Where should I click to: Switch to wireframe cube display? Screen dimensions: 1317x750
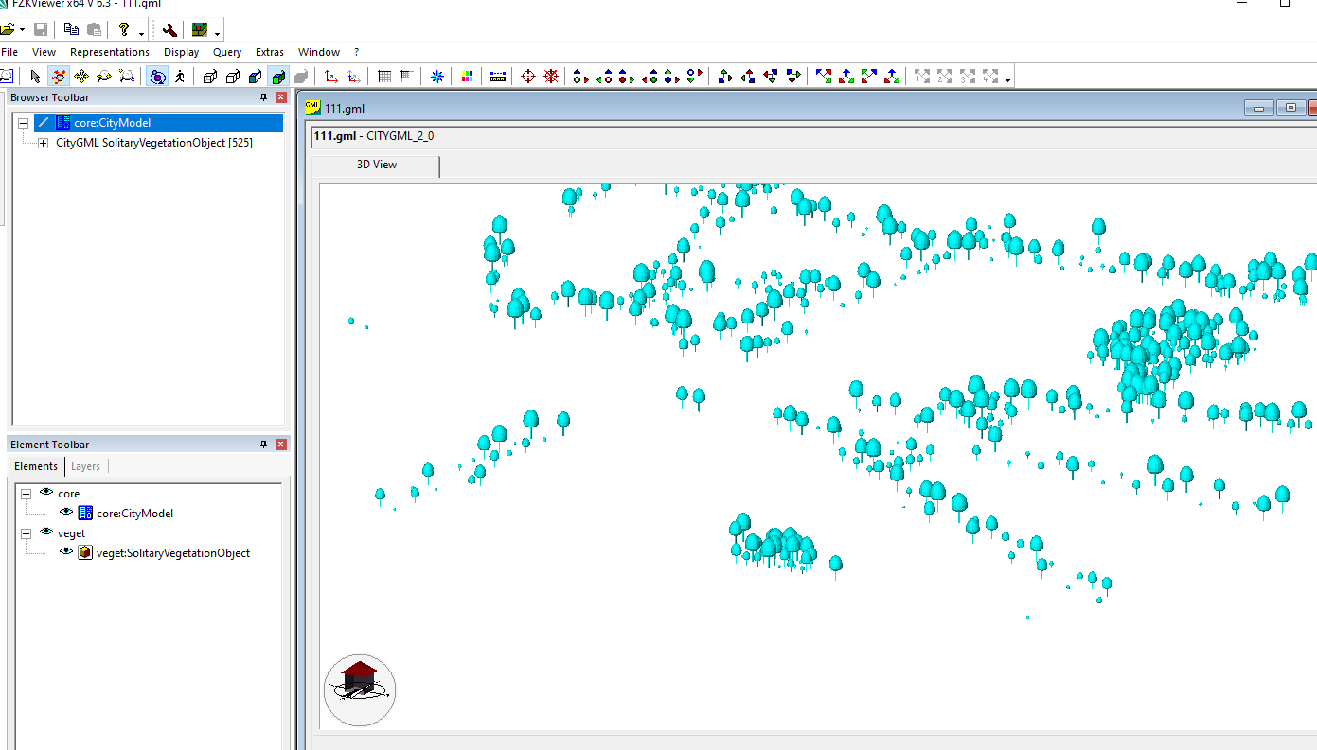[210, 77]
